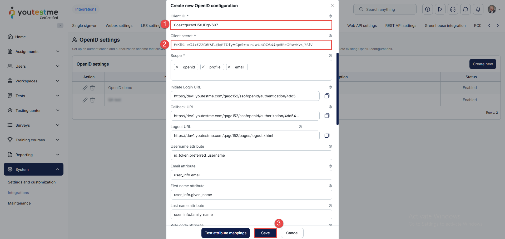Focus the Username attribute field
Image resolution: width=505 pixels, height=239 pixels.
(x=251, y=155)
